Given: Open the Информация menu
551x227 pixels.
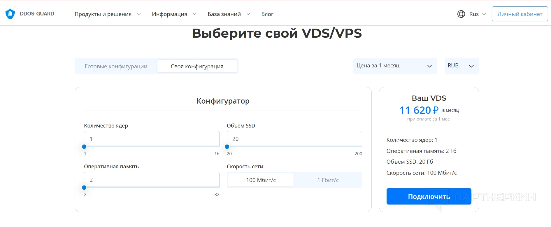Looking at the screenshot, I should coord(169,14).
